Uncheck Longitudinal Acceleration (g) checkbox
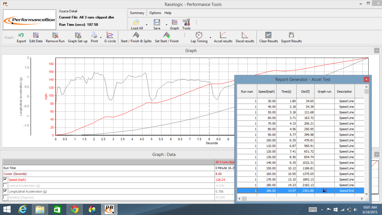 click(x=5, y=191)
